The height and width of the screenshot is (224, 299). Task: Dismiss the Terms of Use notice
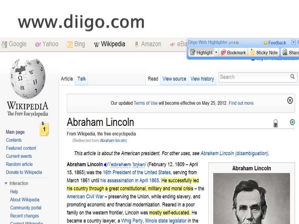pyautogui.click(x=290, y=100)
